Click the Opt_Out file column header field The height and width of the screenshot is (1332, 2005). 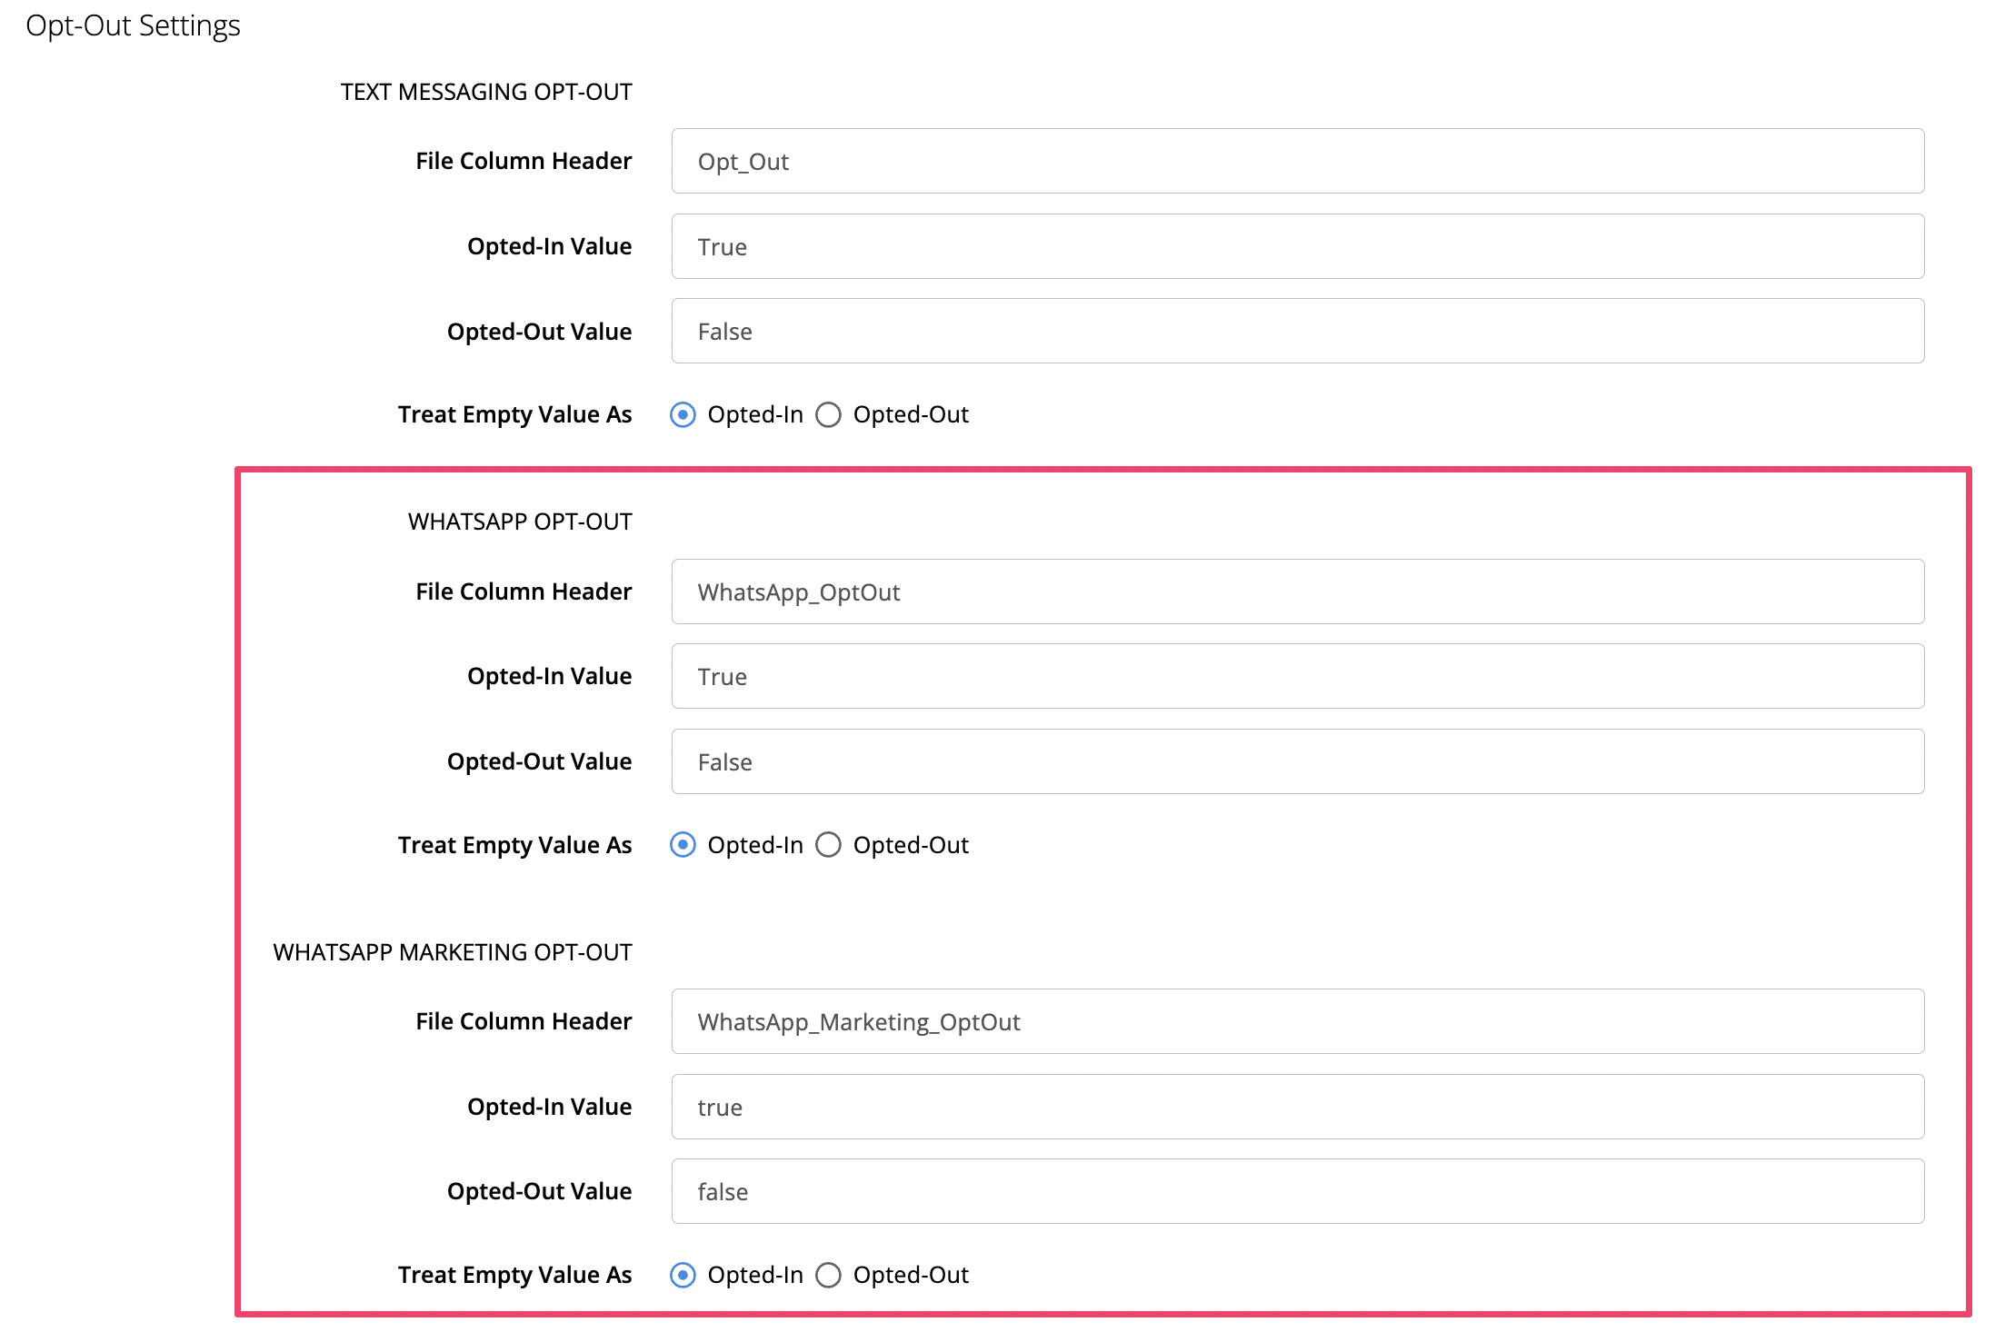(1297, 162)
